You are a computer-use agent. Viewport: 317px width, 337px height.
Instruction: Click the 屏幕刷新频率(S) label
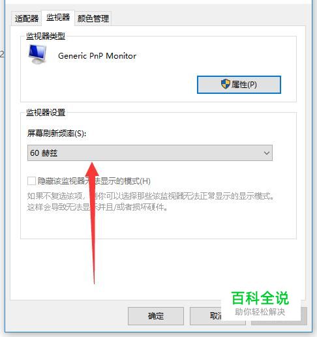tap(57, 133)
